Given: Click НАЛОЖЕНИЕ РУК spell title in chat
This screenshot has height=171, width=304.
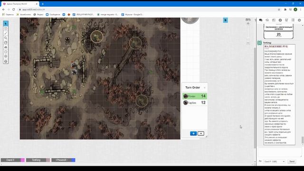Looking at the screenshot, I should click(x=276, y=47).
